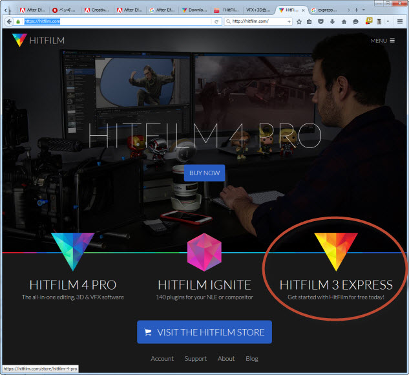409x375 pixels.
Task: Switch to the Google After Ef... tab
Action: coord(162,10)
